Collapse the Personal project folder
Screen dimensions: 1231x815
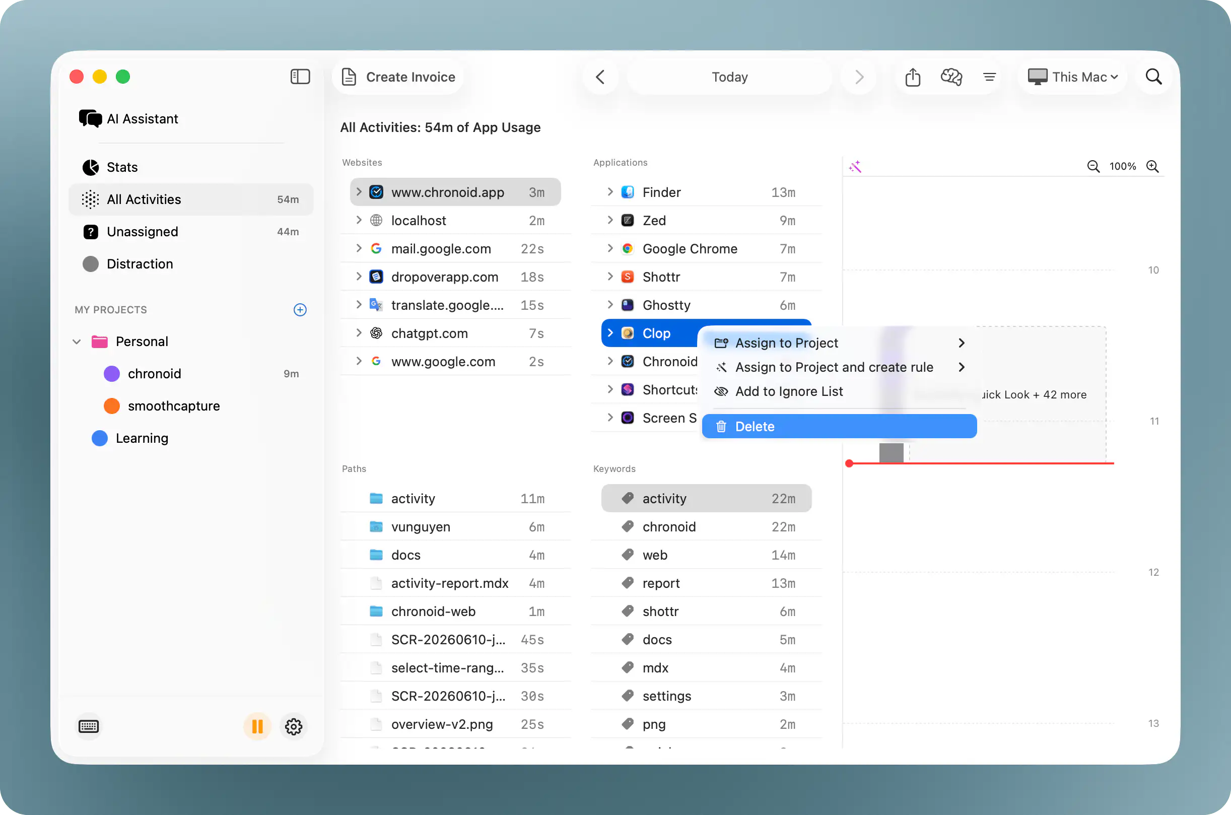[77, 342]
